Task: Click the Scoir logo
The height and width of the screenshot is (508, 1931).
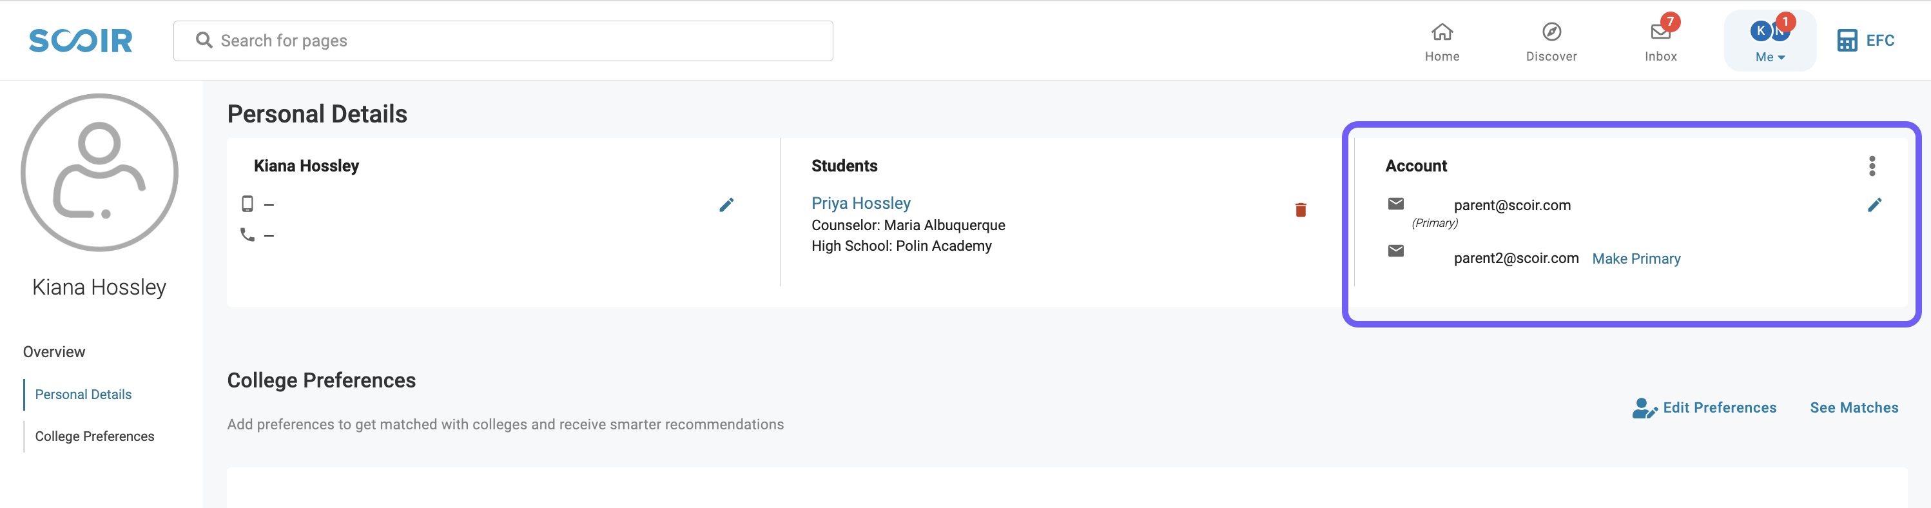Action: pyautogui.click(x=81, y=41)
